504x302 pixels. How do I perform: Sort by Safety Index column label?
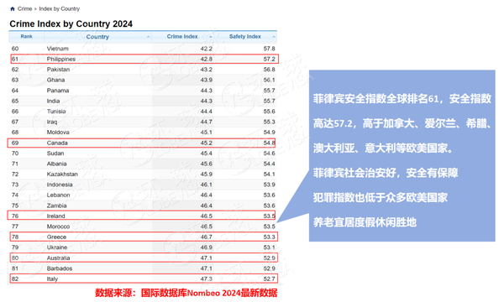pos(245,37)
